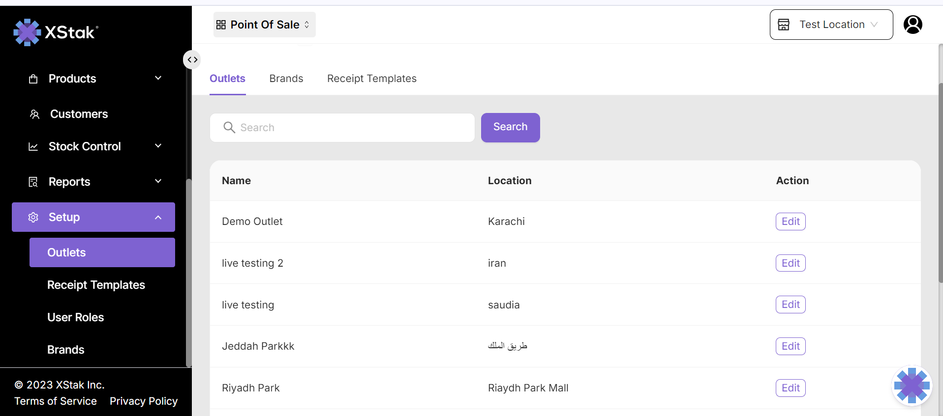This screenshot has width=943, height=416.
Task: Edit the Demo Outlet row
Action: pos(790,222)
